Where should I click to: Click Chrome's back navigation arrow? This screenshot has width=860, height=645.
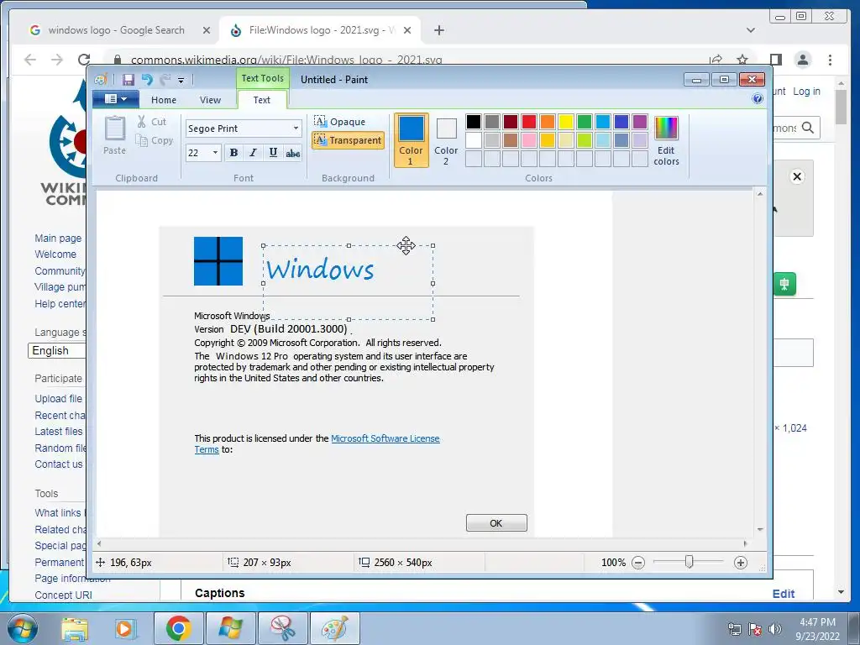point(30,60)
